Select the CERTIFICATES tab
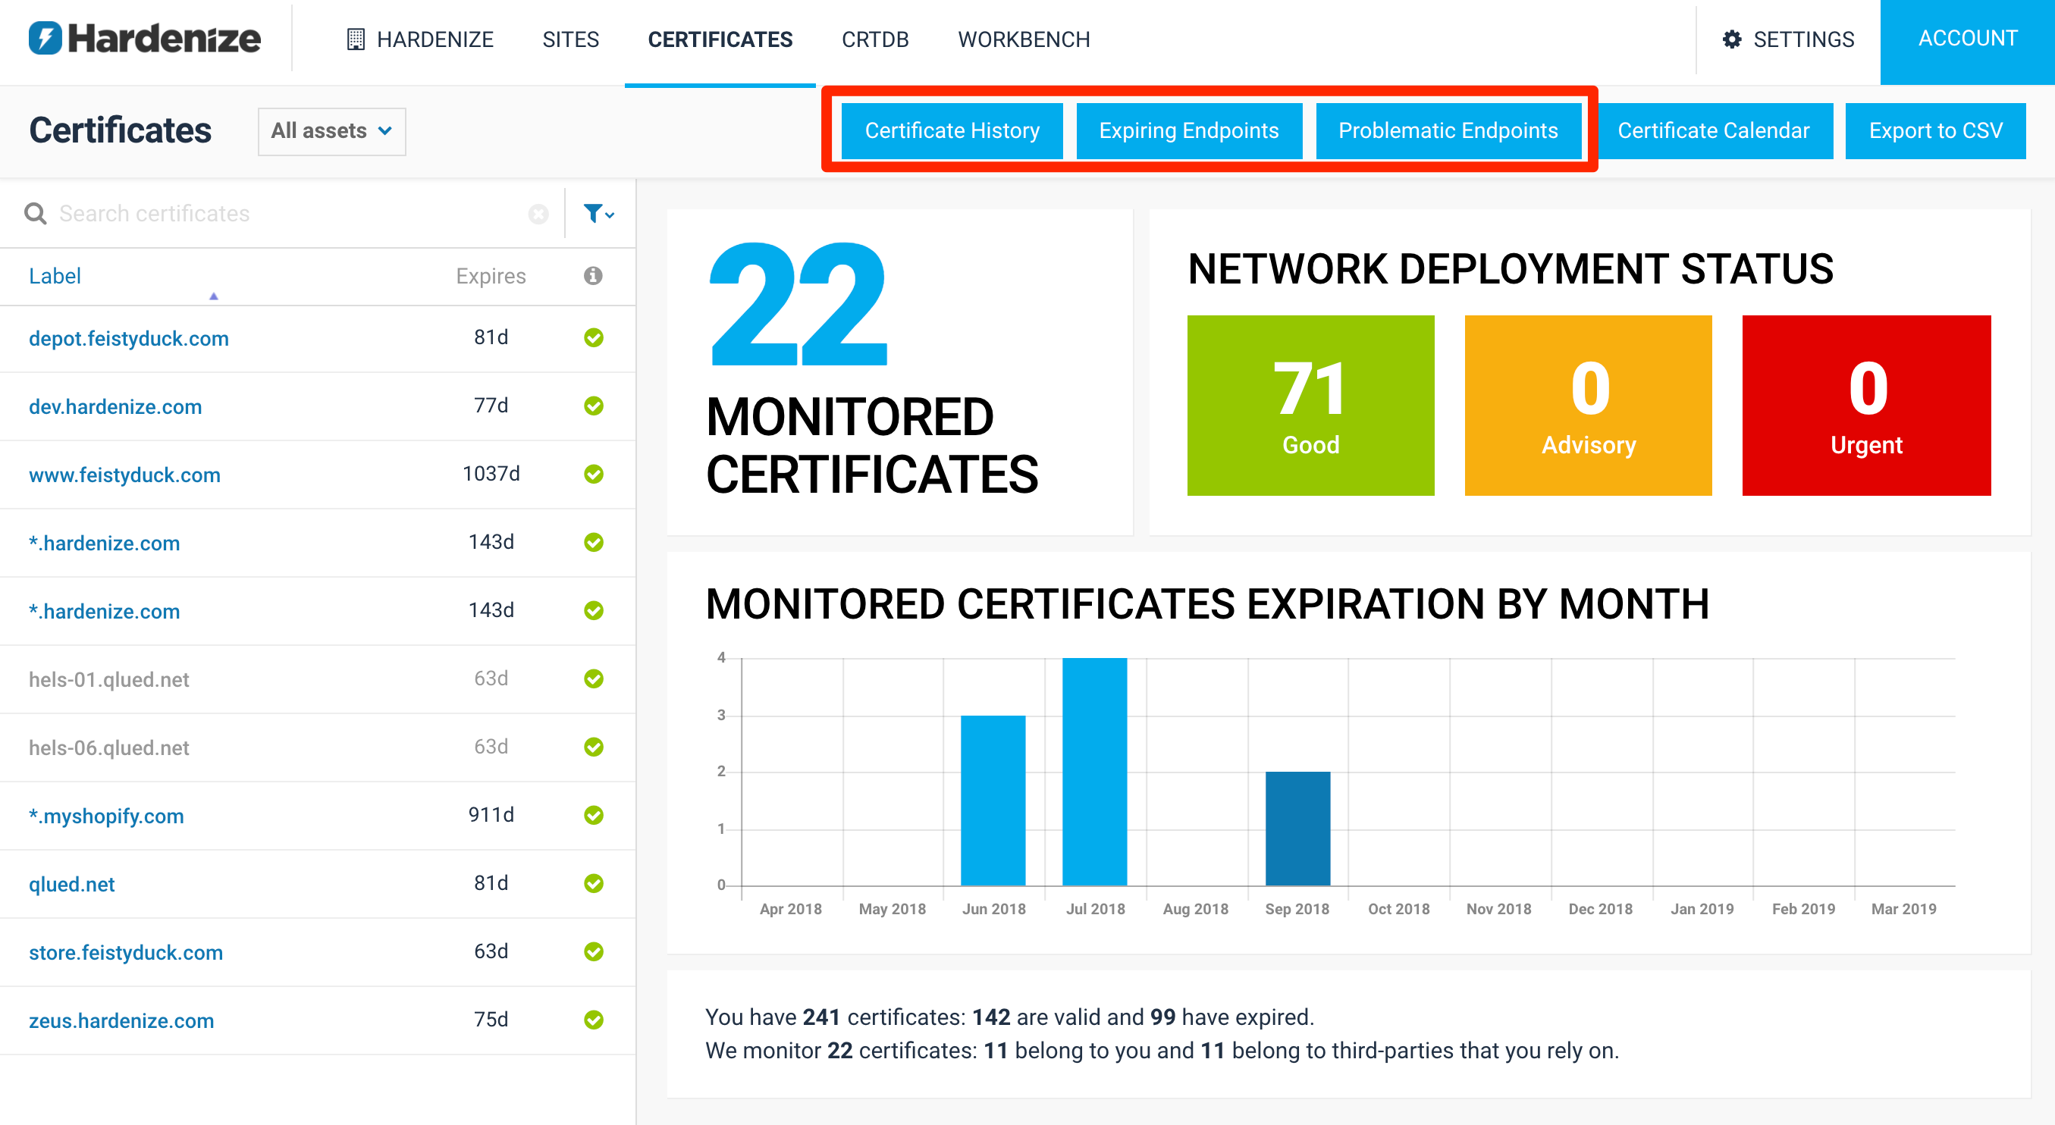This screenshot has width=2055, height=1125. pyautogui.click(x=720, y=39)
